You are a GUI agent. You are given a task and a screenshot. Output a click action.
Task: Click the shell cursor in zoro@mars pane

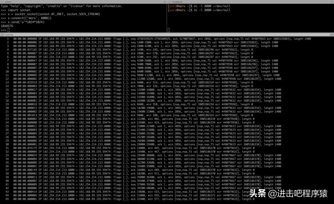(x=169, y=30)
